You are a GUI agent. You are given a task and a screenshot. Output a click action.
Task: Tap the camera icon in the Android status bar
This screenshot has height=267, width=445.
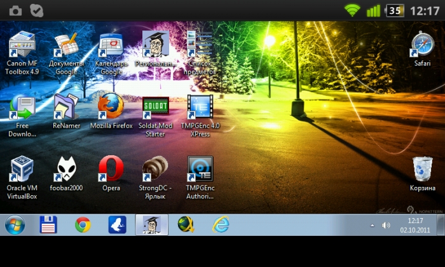[x=15, y=11]
